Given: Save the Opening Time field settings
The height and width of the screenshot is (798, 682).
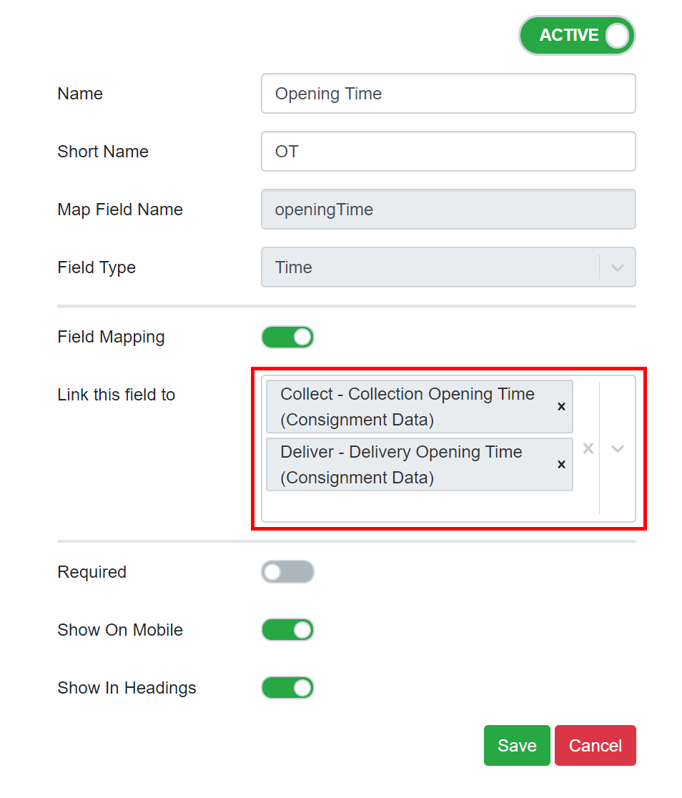Looking at the screenshot, I should (517, 745).
